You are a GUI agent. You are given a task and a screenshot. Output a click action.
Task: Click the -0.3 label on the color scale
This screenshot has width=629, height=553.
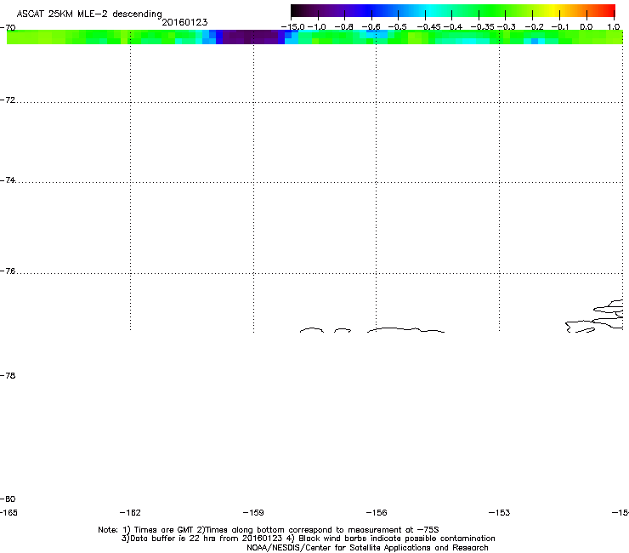point(507,27)
